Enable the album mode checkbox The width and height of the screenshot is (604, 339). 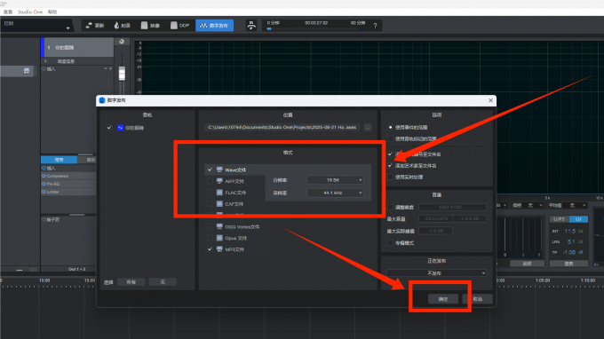point(390,243)
